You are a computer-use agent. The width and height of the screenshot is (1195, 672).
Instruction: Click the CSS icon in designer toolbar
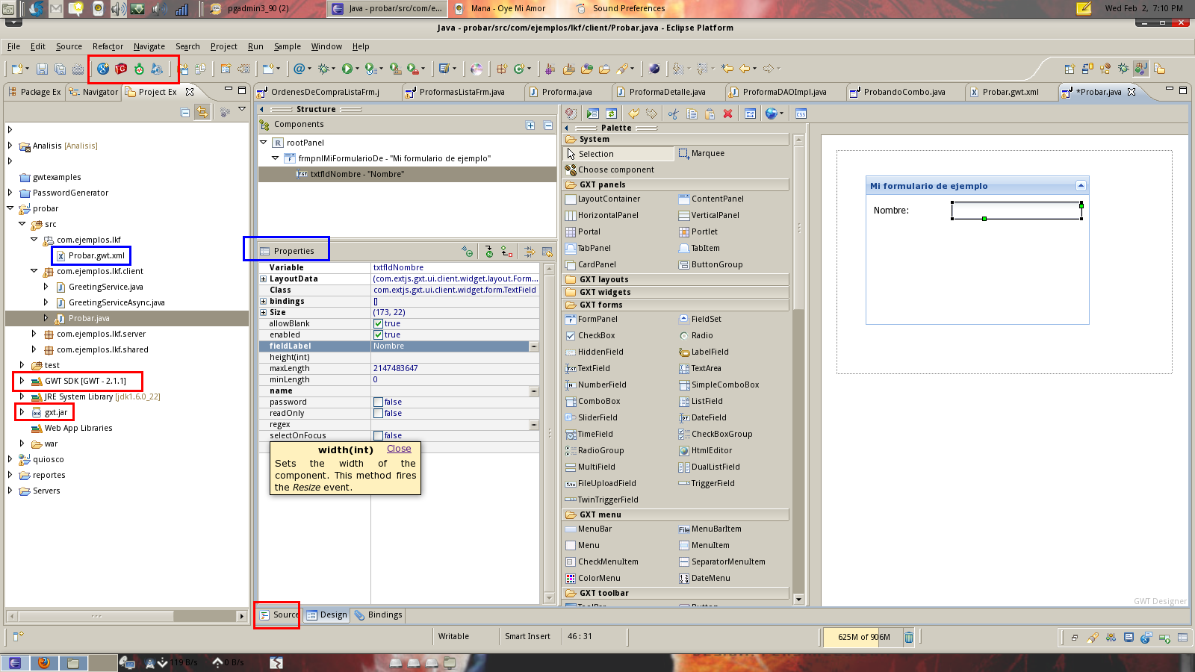click(x=801, y=113)
